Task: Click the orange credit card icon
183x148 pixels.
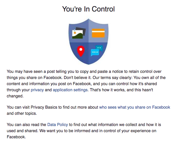Action: 98,33
